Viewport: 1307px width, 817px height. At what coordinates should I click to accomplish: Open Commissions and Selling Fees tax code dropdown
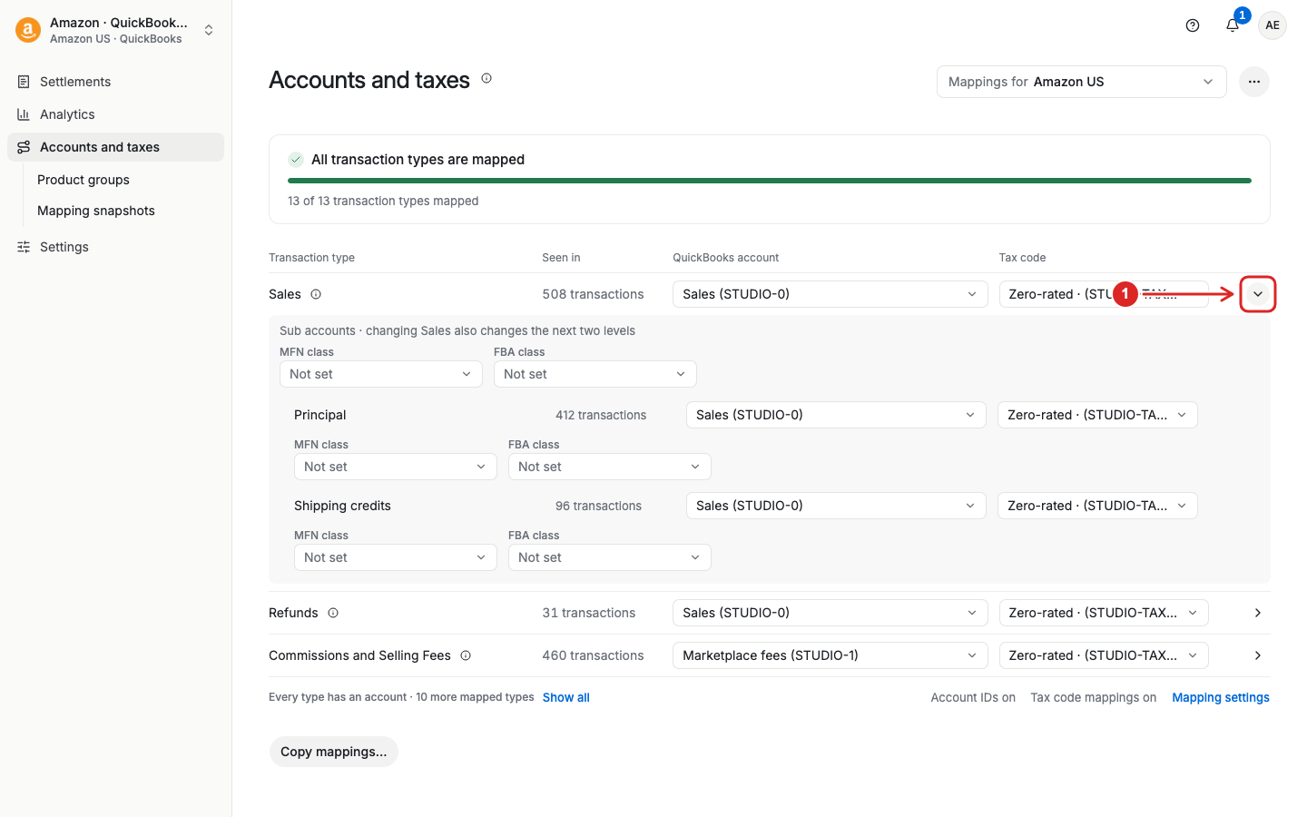(x=1104, y=655)
